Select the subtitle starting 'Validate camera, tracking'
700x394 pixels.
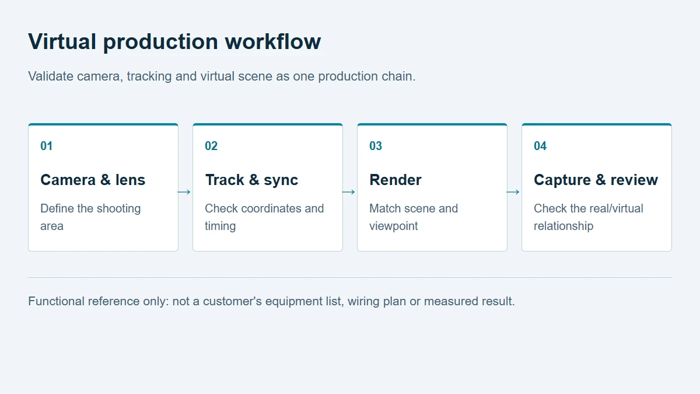pos(222,76)
